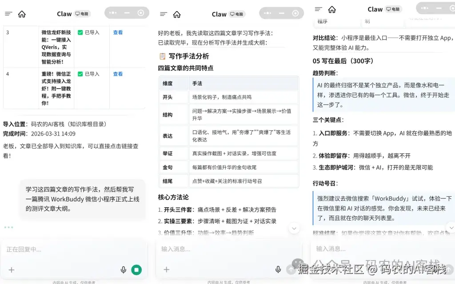Tap the 导入位置 line in left panel
455x284 pixels.
tap(55, 124)
